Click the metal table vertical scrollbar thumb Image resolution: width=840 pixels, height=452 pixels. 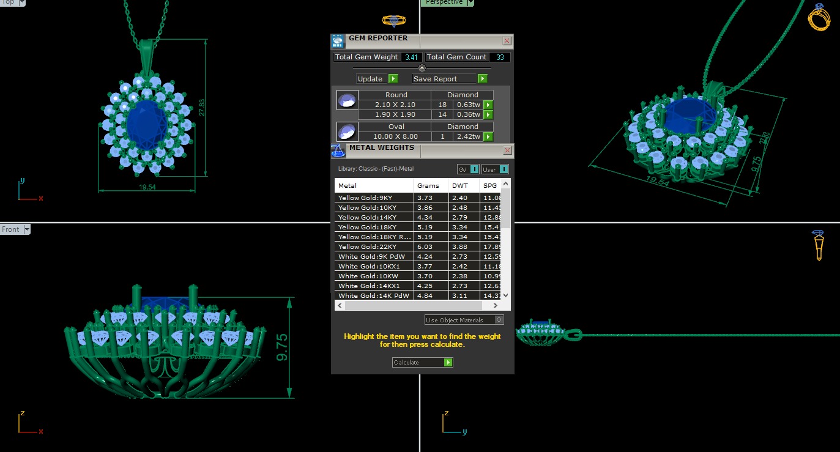[505, 208]
